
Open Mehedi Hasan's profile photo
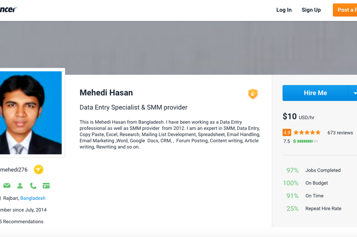pyautogui.click(x=30, y=113)
